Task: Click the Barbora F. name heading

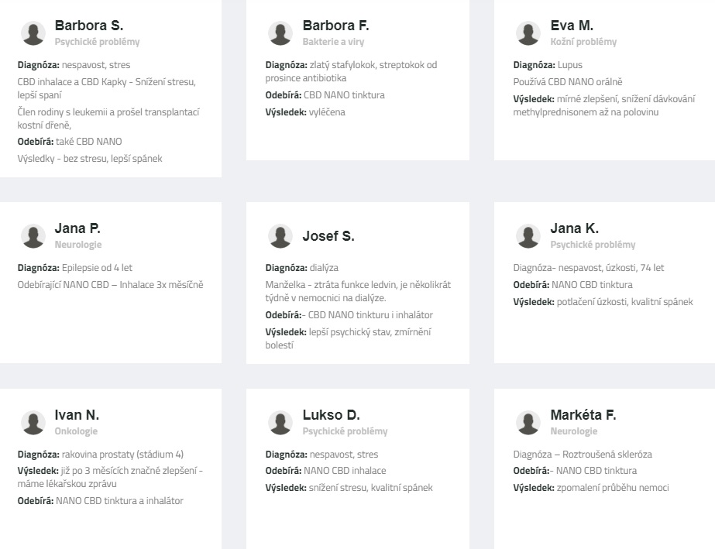Action: pos(335,26)
